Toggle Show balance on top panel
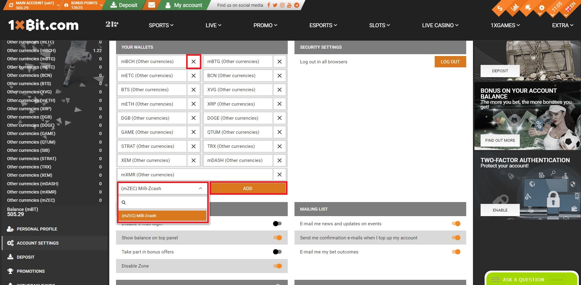This screenshot has height=285, width=581. pos(278,238)
